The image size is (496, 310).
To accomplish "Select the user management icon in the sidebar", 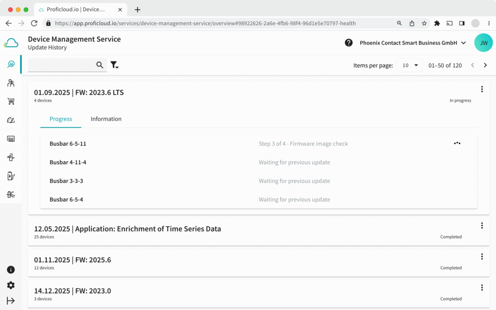I will pyautogui.click(x=11, y=83).
